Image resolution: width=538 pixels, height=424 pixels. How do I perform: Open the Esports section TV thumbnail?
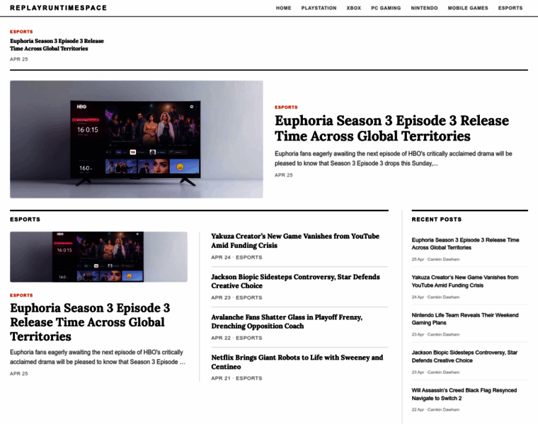click(x=99, y=257)
